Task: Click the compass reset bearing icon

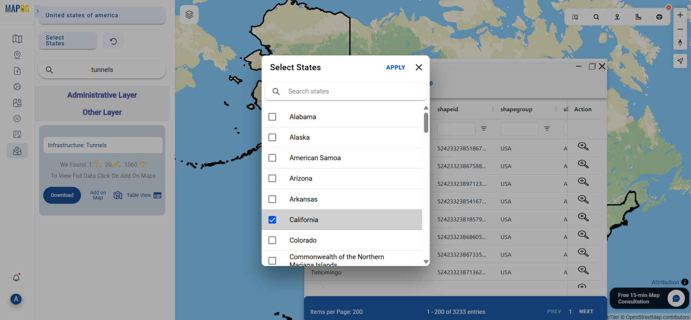Action: tap(680, 43)
